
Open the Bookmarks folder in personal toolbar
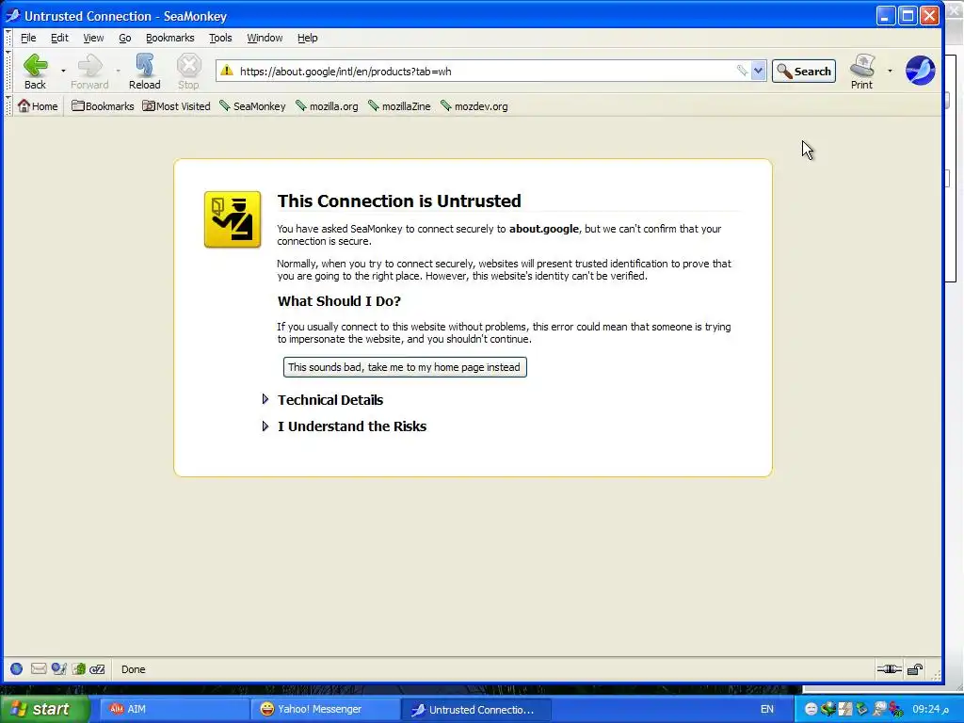point(103,106)
